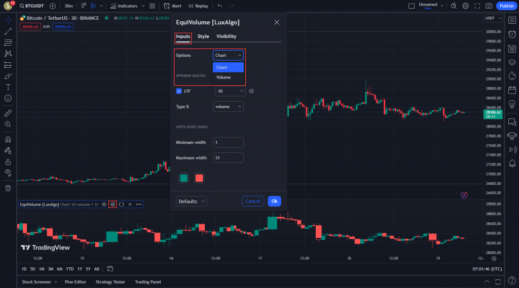
Task: Pick the red down color swatch
Action: [x=199, y=178]
